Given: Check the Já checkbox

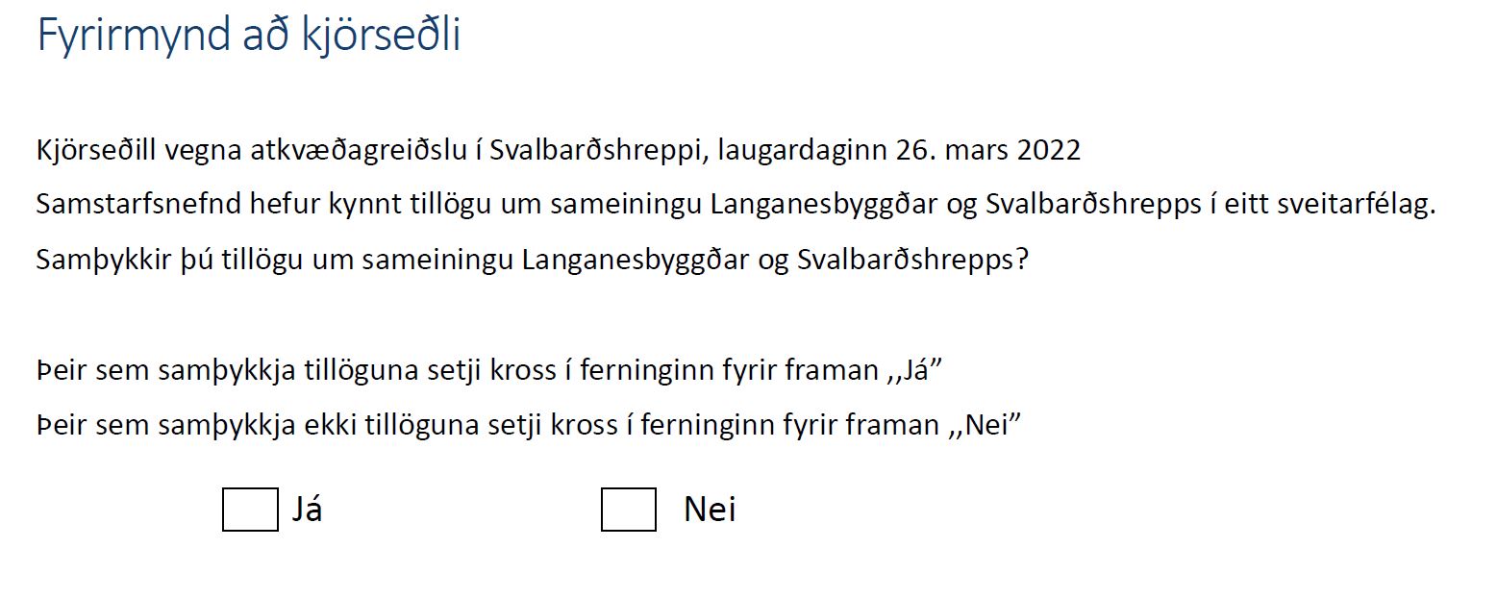Looking at the screenshot, I should click(250, 510).
